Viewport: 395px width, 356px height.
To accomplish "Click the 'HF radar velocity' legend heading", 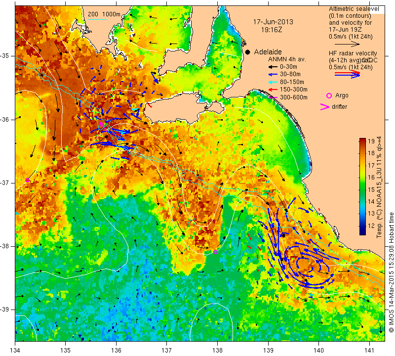I will pyautogui.click(x=353, y=53).
